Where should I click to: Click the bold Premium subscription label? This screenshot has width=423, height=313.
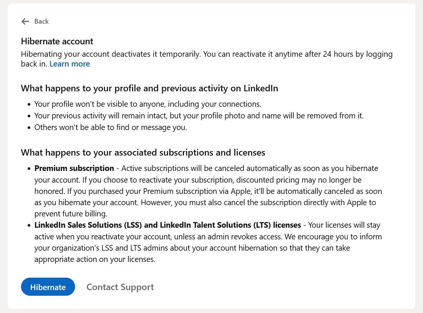coord(74,168)
